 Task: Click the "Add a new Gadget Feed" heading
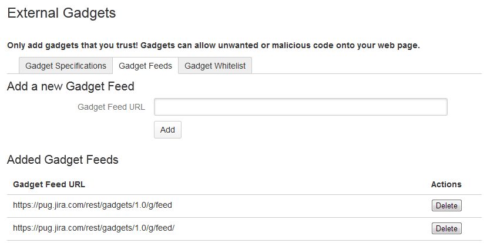(x=70, y=86)
